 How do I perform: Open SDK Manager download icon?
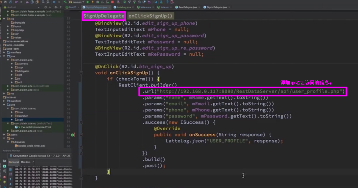pos(161,2)
